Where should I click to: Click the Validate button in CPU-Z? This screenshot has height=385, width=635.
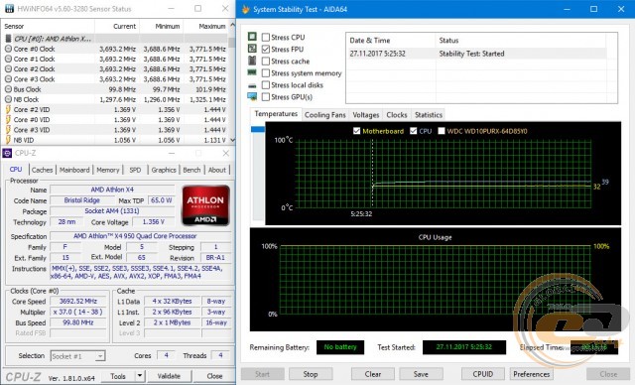(169, 376)
